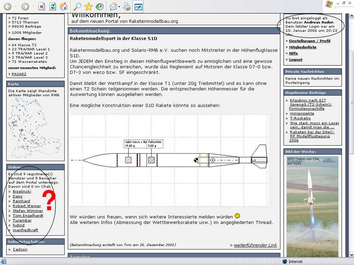This screenshot has height=265, width=354.
Task: Click the '1008 Mitglieder' statistic
Action: (27, 32)
